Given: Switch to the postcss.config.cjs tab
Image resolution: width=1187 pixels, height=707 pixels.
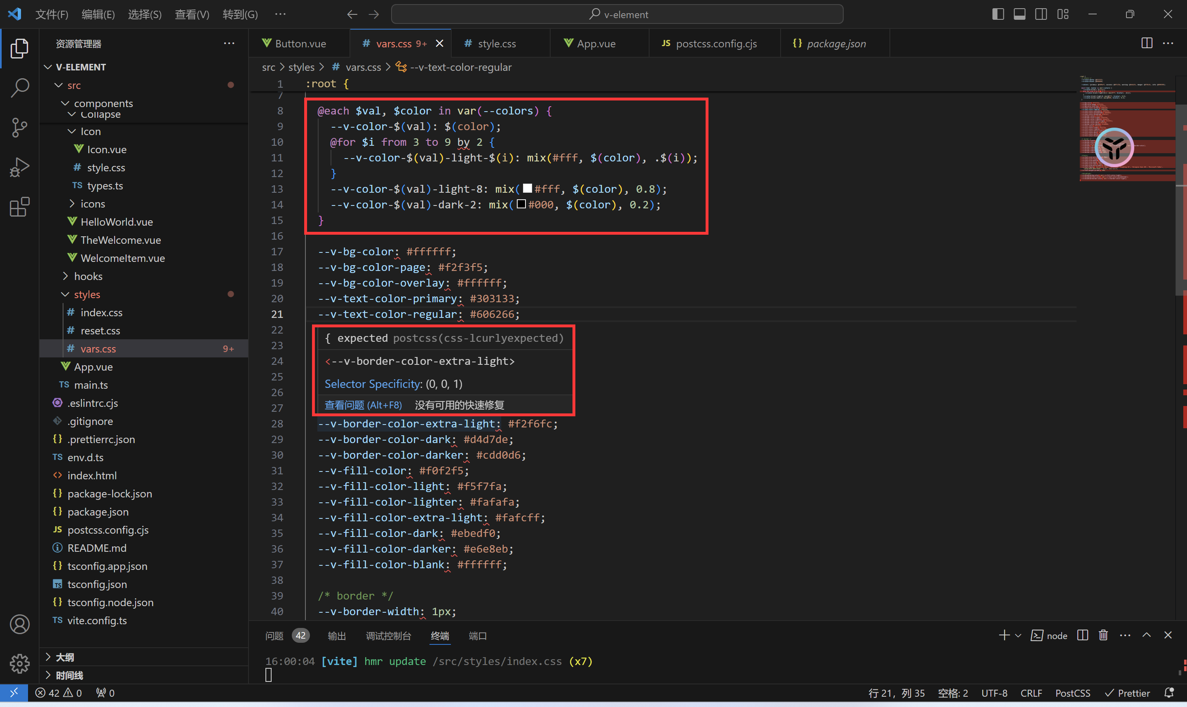Looking at the screenshot, I should 714,43.
